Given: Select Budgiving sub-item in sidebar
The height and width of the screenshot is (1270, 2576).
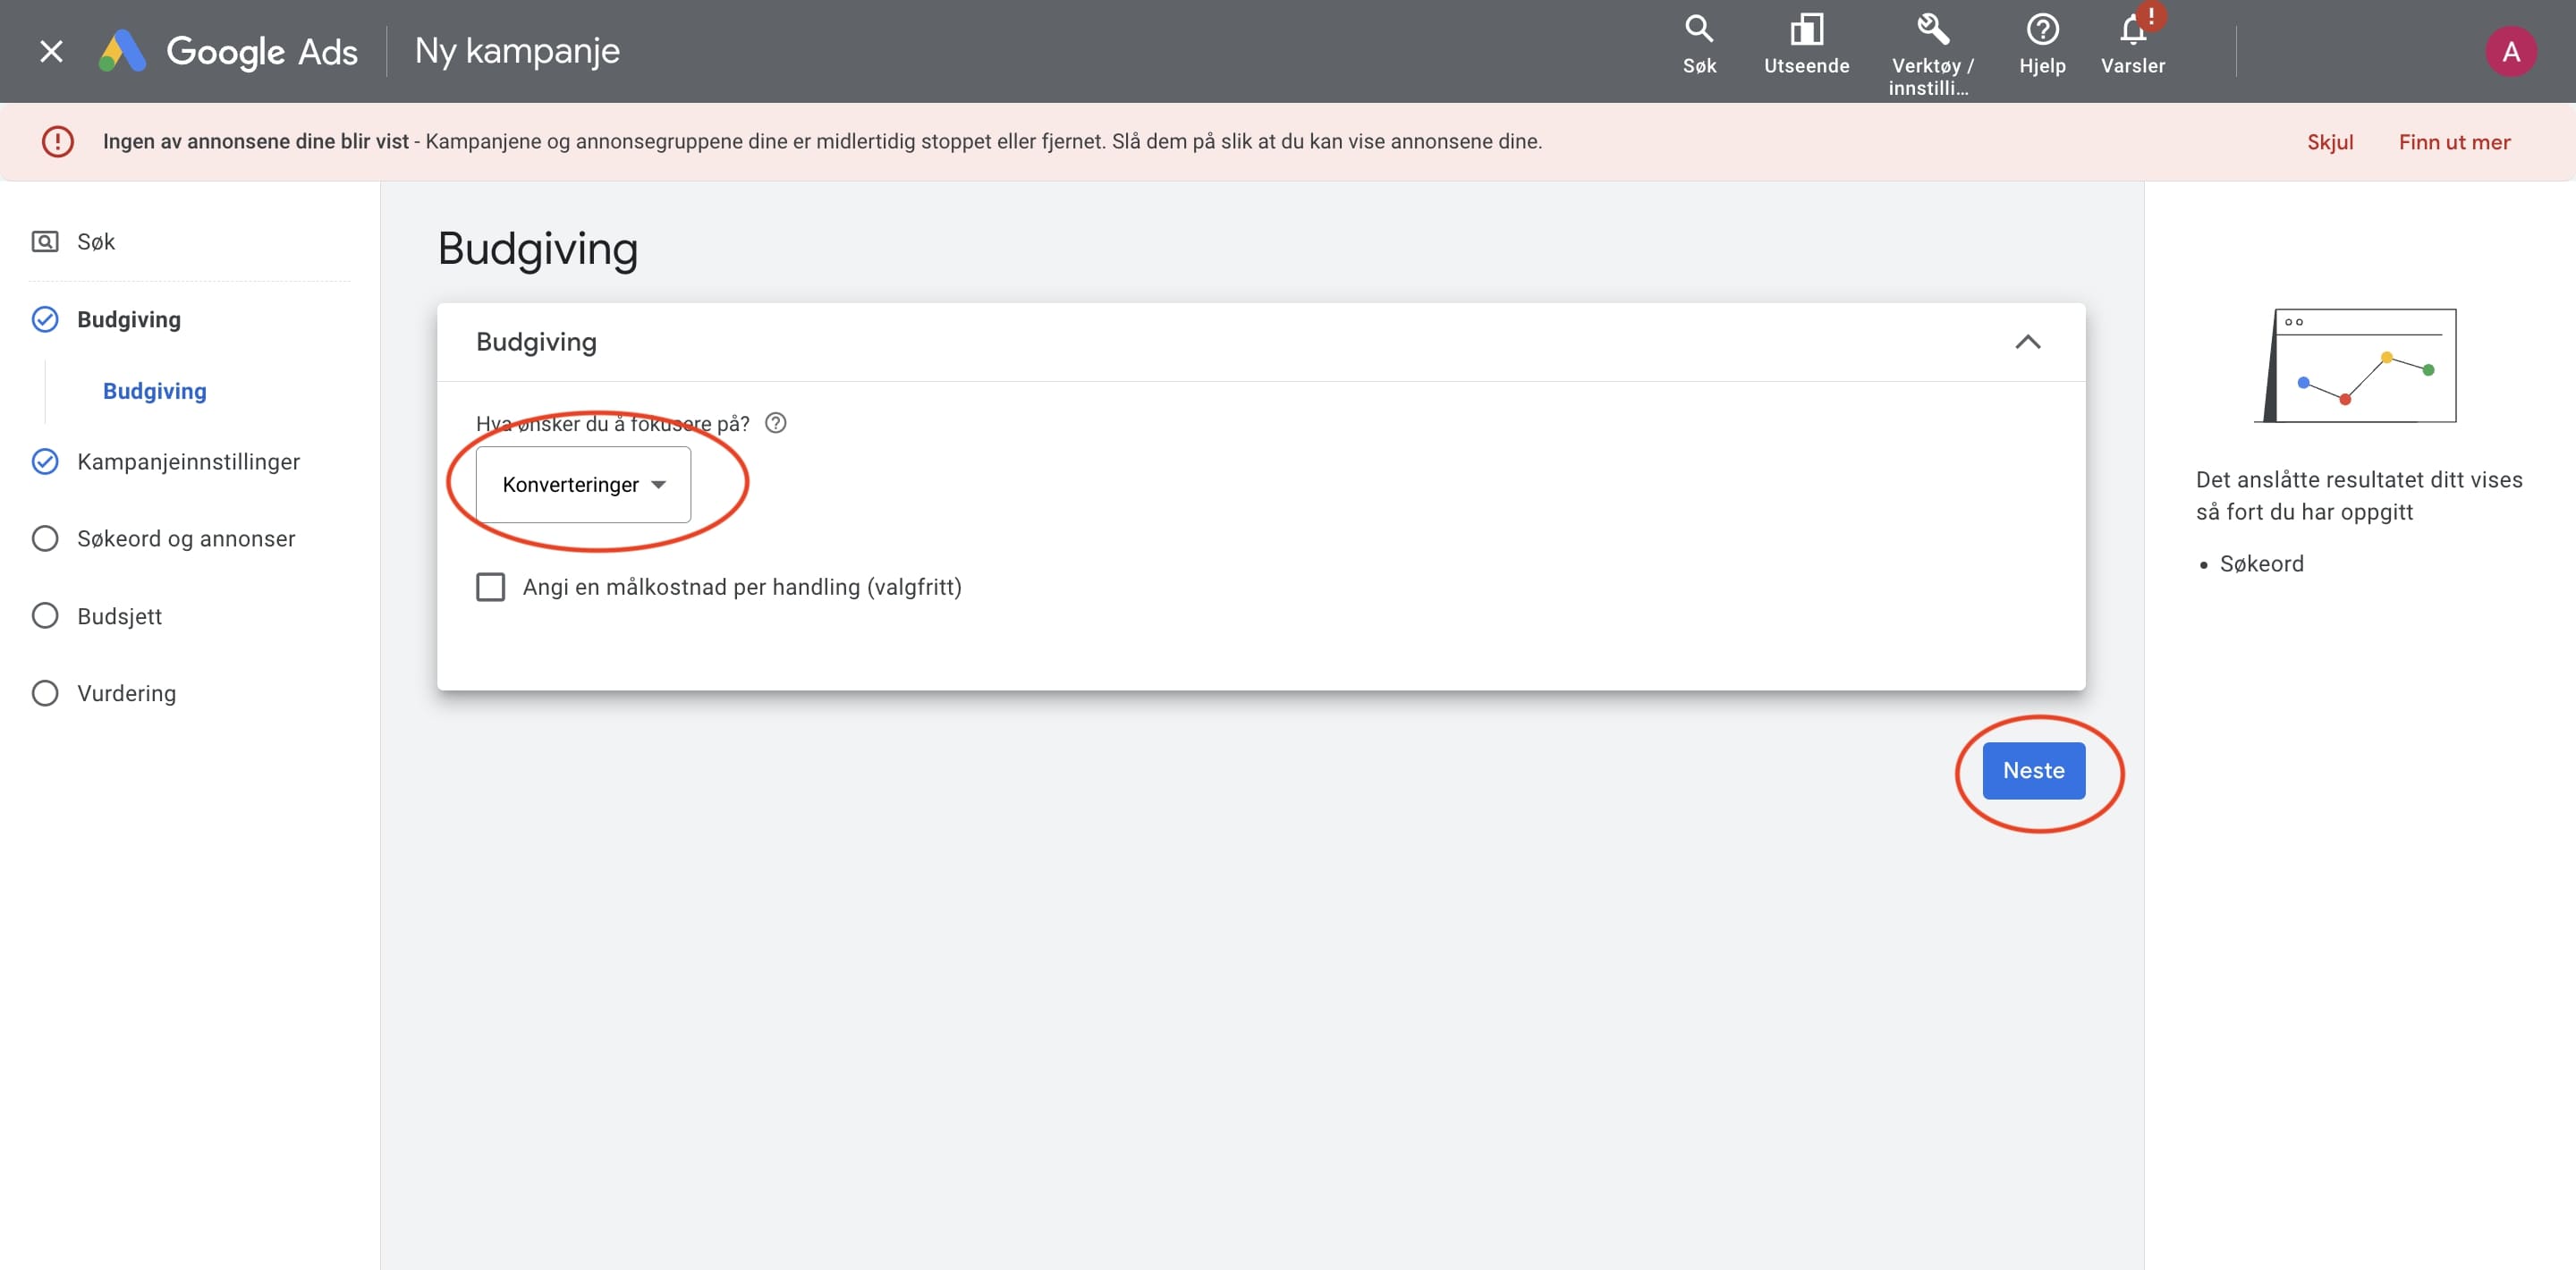Looking at the screenshot, I should [x=154, y=391].
